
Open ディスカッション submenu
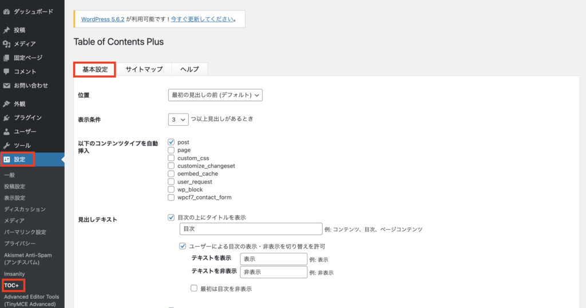click(x=25, y=209)
